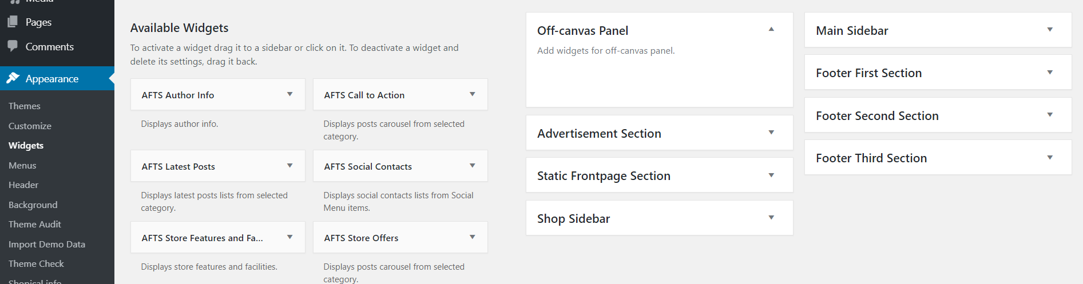The image size is (1083, 284).
Task: Expand the AFTS Store Offers widget
Action: click(473, 237)
